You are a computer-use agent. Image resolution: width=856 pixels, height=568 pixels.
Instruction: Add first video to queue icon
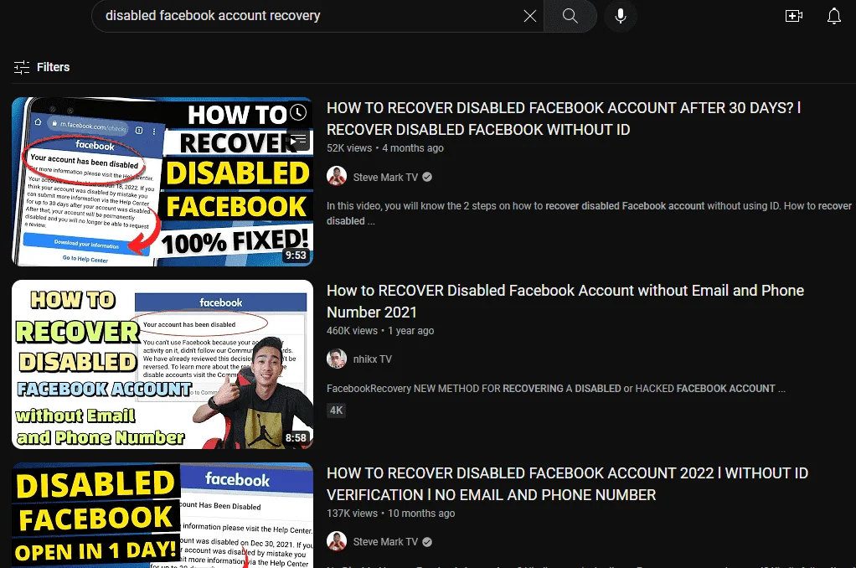(x=298, y=140)
